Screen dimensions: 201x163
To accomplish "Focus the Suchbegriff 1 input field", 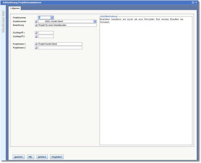I will [x=46, y=33].
